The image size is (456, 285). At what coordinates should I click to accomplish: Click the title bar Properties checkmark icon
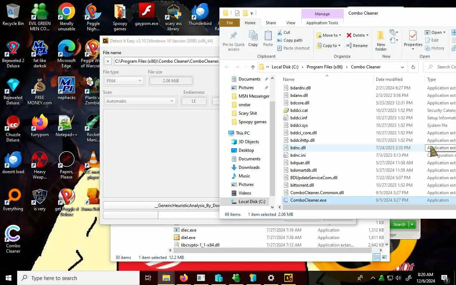point(237,13)
